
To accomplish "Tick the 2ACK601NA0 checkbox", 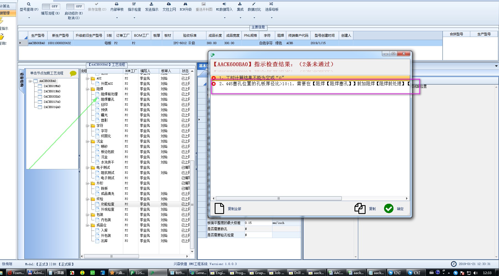I will (x=40, y=92).
